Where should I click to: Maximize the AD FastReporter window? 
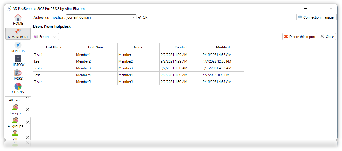[318, 8]
